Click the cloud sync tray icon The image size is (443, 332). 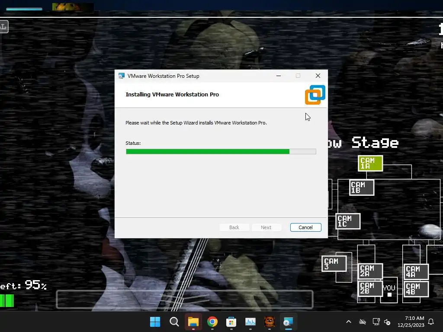(363, 322)
